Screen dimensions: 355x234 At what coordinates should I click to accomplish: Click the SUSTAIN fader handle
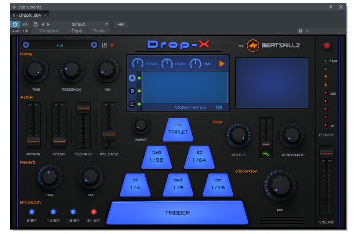83,109
